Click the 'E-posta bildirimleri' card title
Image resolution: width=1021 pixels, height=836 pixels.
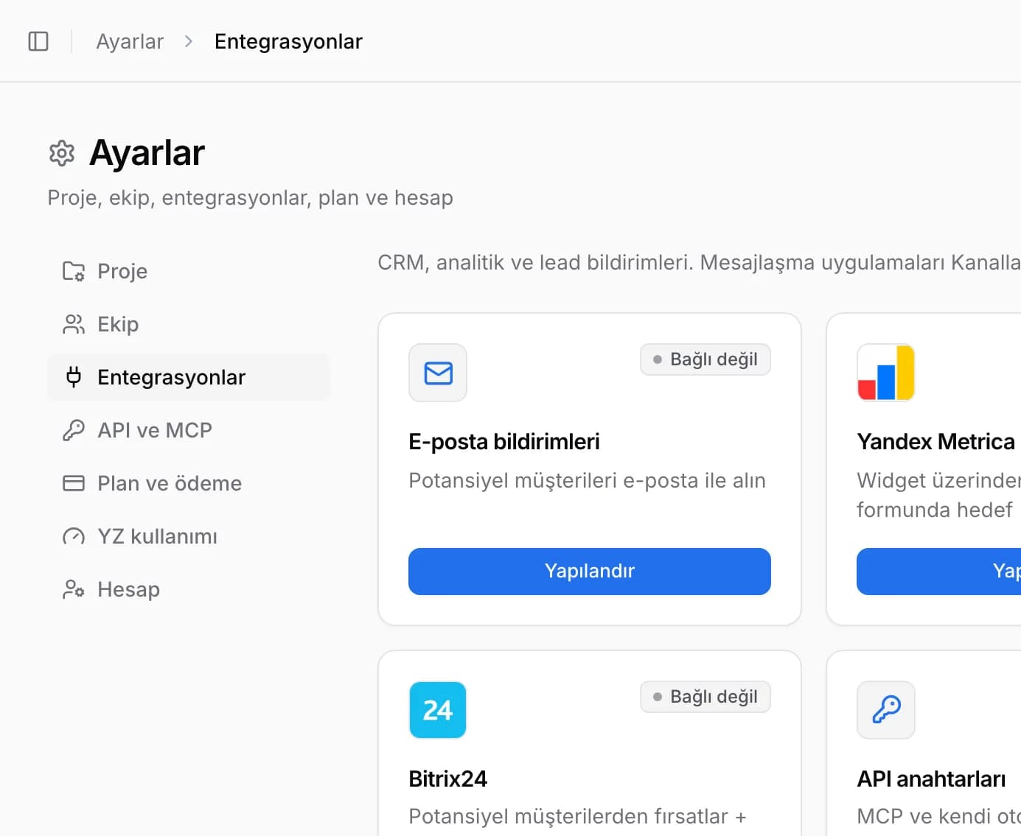pos(504,441)
